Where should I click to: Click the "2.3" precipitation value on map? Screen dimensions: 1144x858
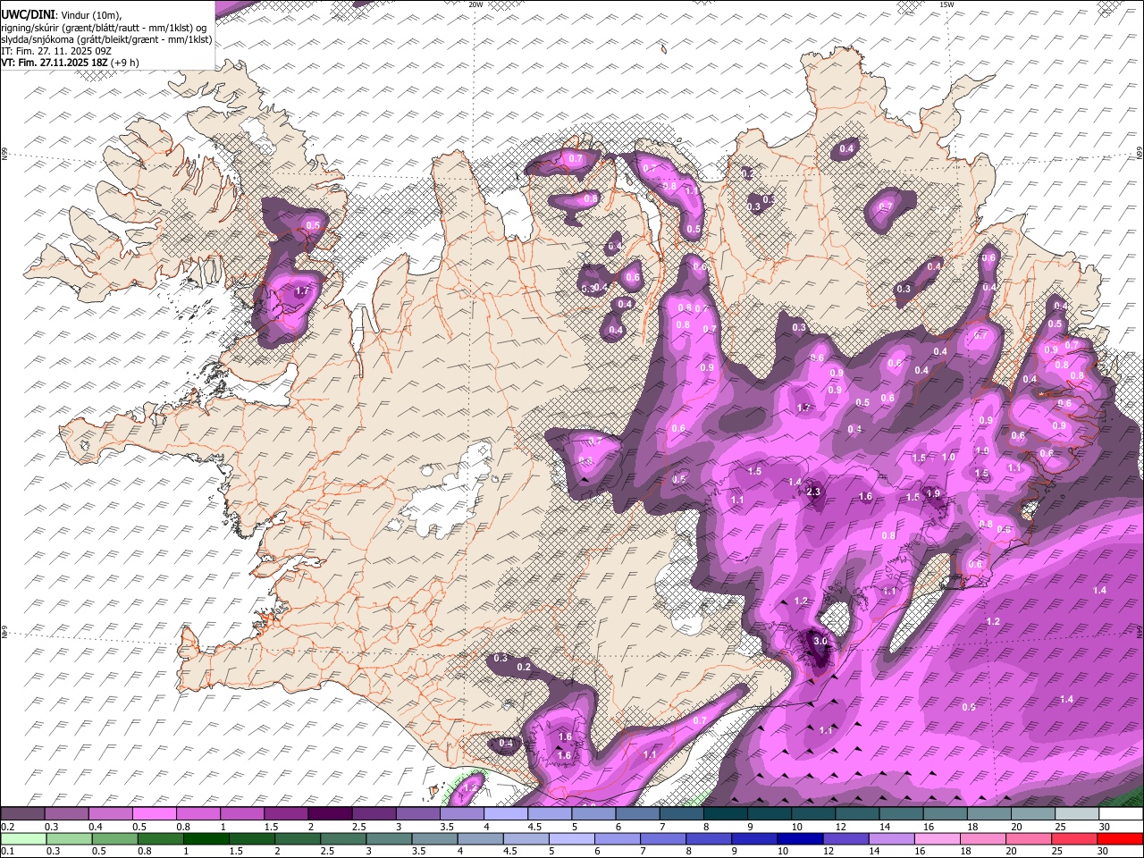click(x=813, y=492)
